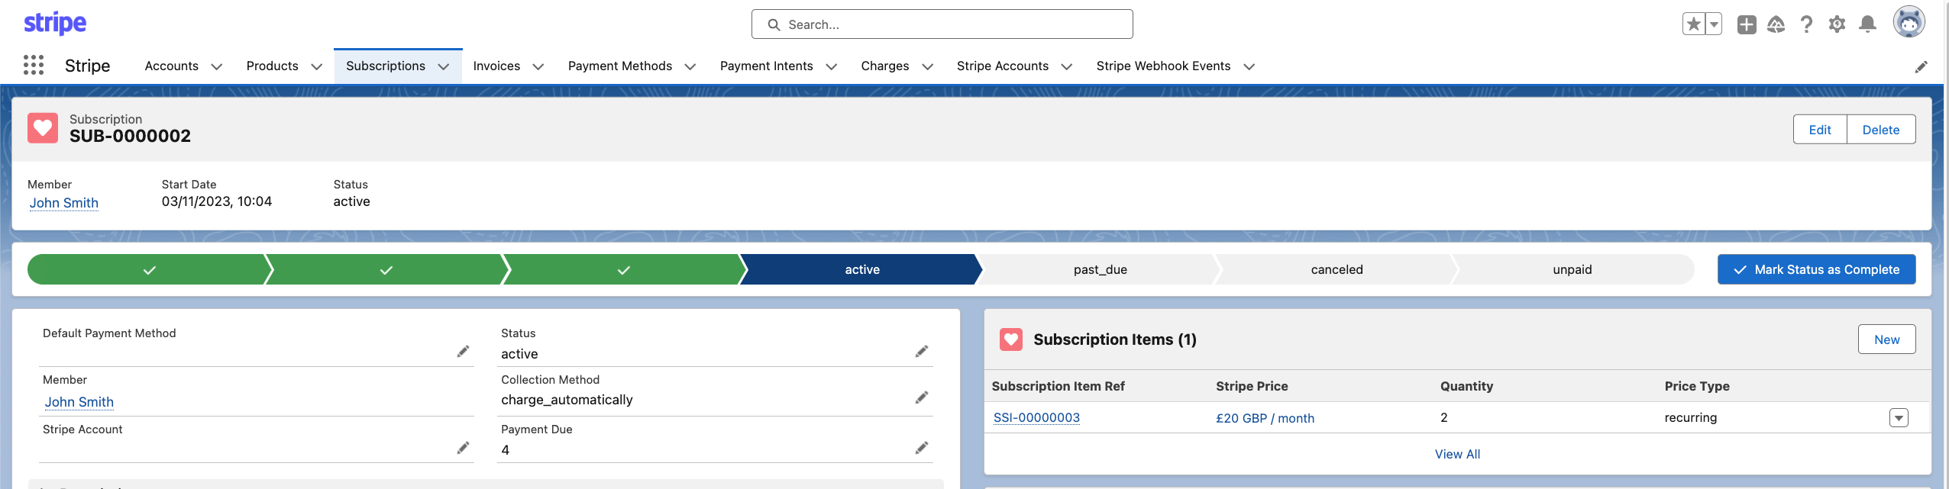Viewport: 1949px width, 489px height.
Task: Open the notifications bell
Action: (1867, 24)
